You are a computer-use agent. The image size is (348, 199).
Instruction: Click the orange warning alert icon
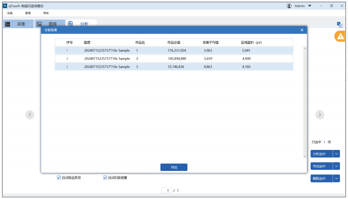(340, 36)
